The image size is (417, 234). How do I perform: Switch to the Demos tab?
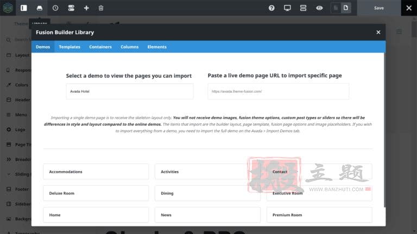click(x=43, y=47)
